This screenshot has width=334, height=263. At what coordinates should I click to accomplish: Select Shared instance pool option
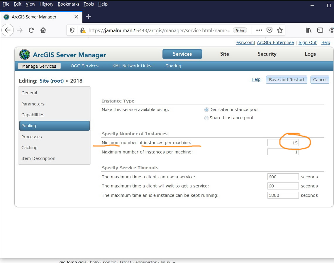tap(206, 118)
